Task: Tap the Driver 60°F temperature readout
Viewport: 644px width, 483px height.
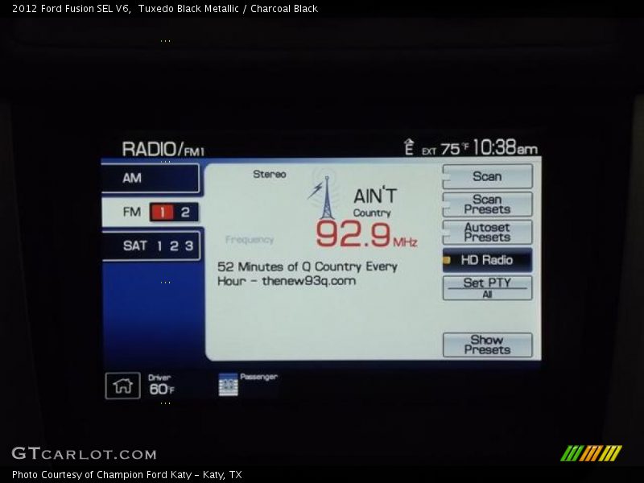Action: (x=160, y=385)
